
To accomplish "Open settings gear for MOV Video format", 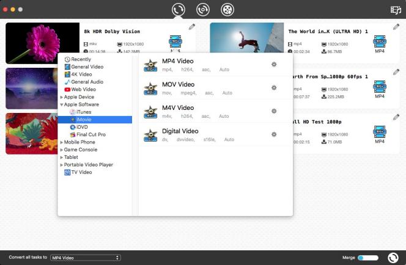I will tap(274, 87).
